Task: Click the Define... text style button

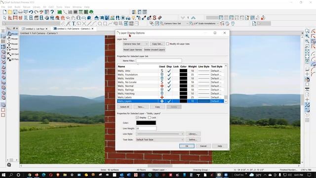Action: click(193, 139)
